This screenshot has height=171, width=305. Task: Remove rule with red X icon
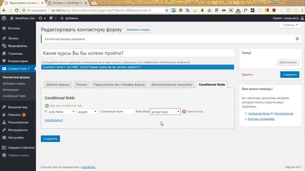pos(184,112)
